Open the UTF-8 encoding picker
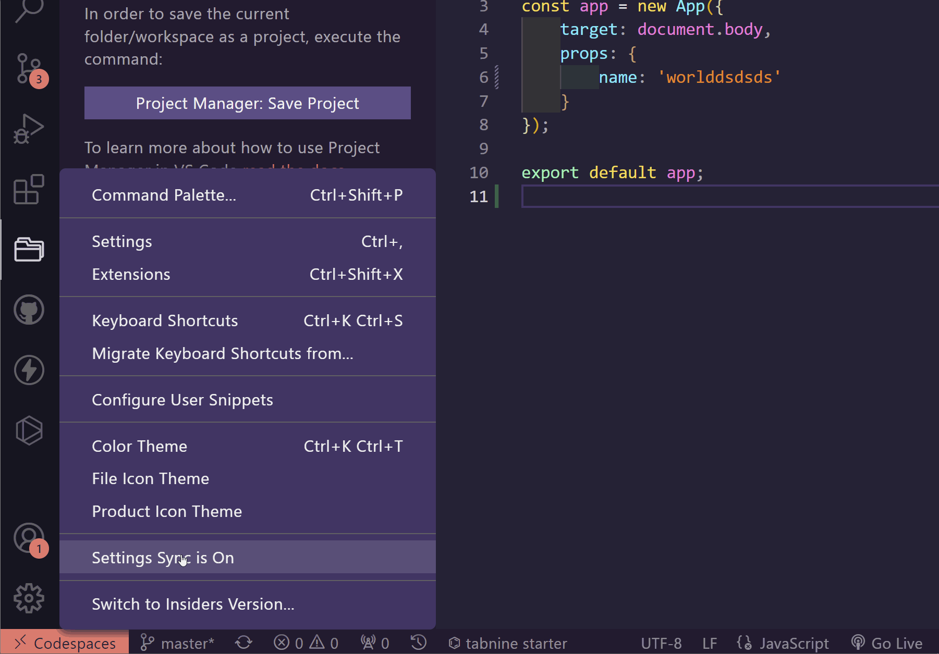The width and height of the screenshot is (939, 654). pyautogui.click(x=661, y=643)
